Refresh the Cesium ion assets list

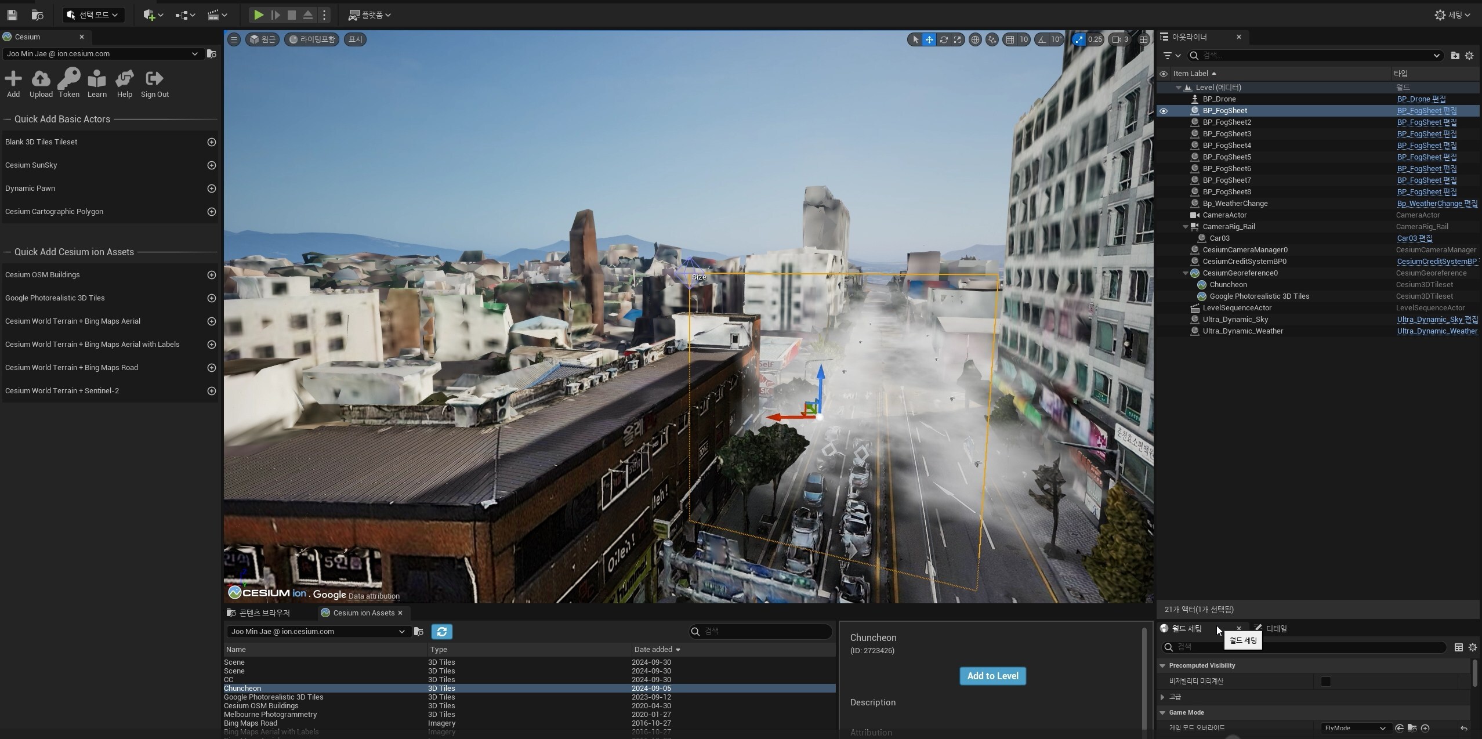pyautogui.click(x=441, y=631)
